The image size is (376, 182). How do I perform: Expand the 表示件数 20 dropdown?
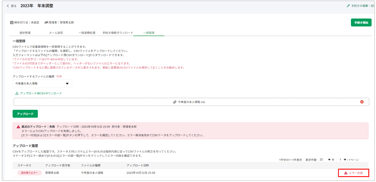[329, 160]
